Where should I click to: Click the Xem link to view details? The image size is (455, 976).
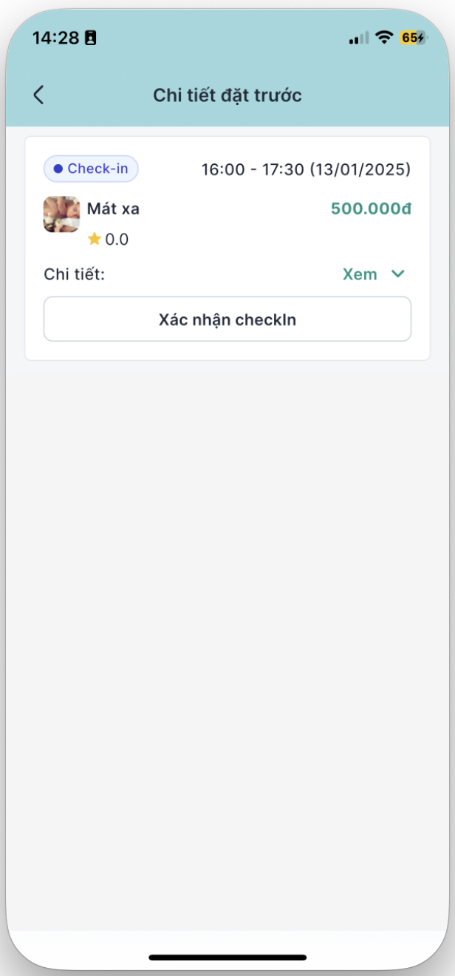coord(360,274)
